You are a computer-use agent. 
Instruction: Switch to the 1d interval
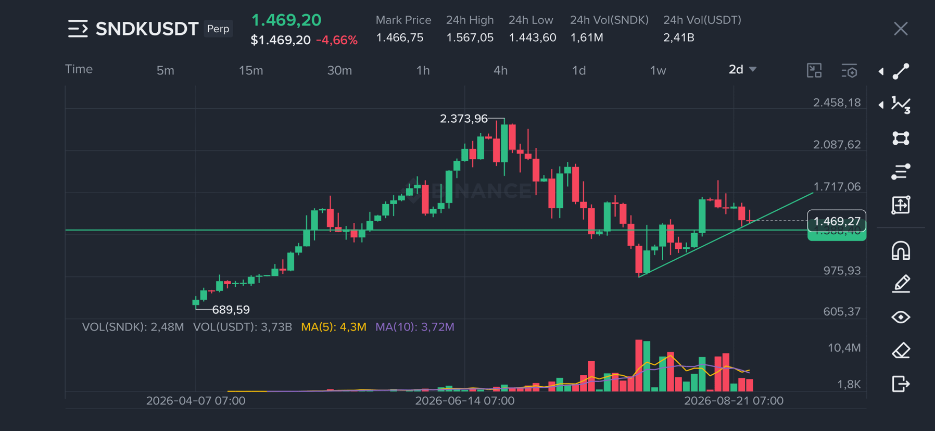(579, 70)
